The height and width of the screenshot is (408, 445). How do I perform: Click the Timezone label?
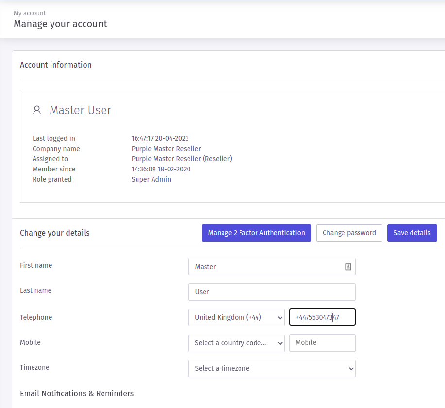coord(34,367)
